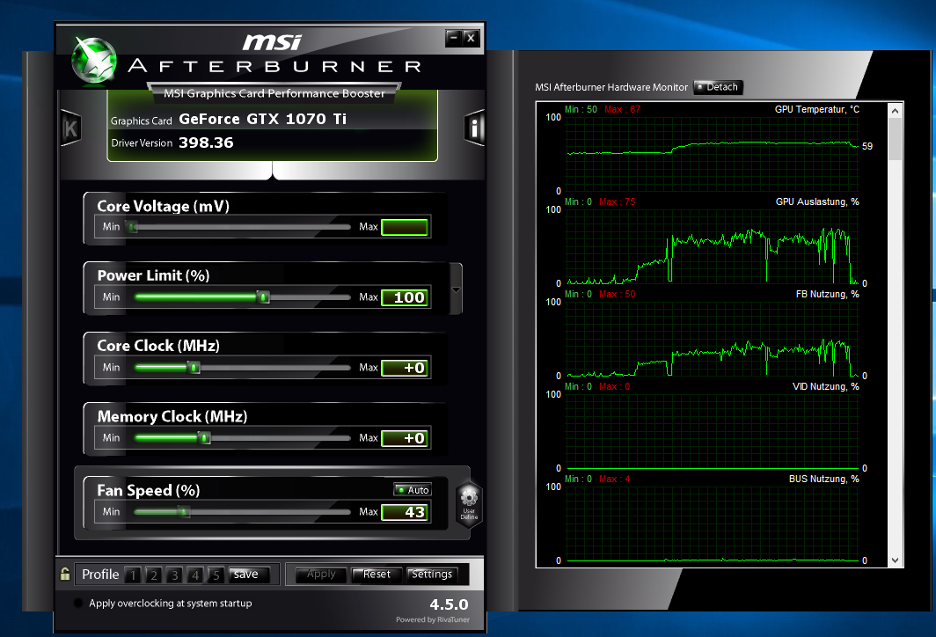Image resolution: width=936 pixels, height=637 pixels.
Task: Select profile slot 3
Action: [174, 575]
